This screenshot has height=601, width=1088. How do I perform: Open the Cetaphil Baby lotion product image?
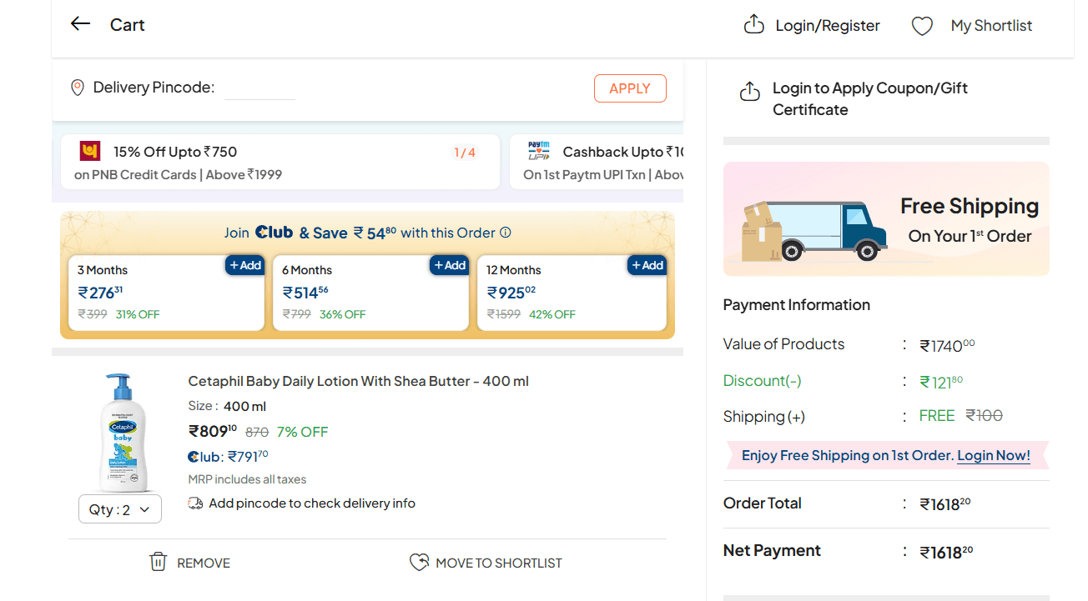tap(122, 432)
